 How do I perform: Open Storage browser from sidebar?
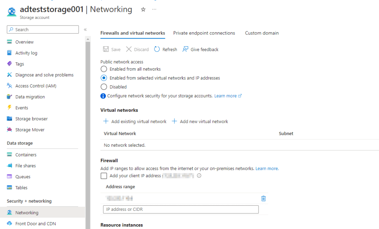coord(31,119)
